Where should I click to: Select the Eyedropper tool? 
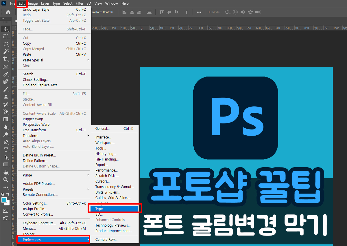click(5, 74)
